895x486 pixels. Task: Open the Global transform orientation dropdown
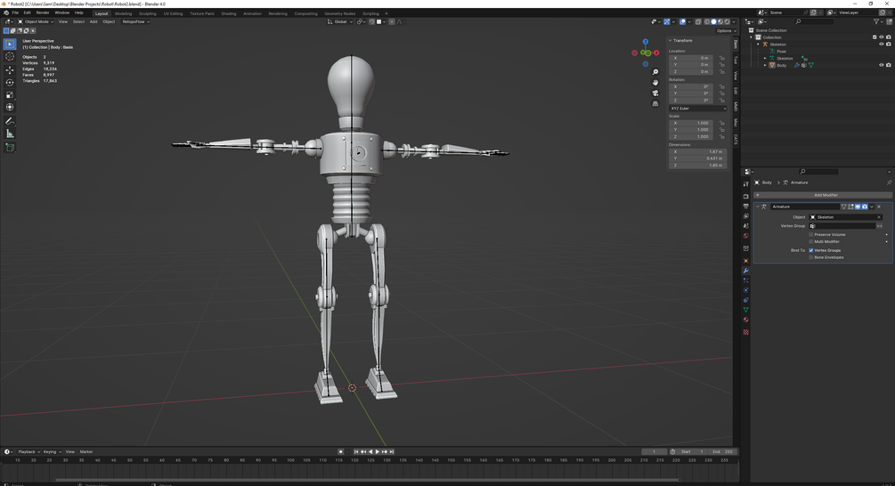pos(340,21)
